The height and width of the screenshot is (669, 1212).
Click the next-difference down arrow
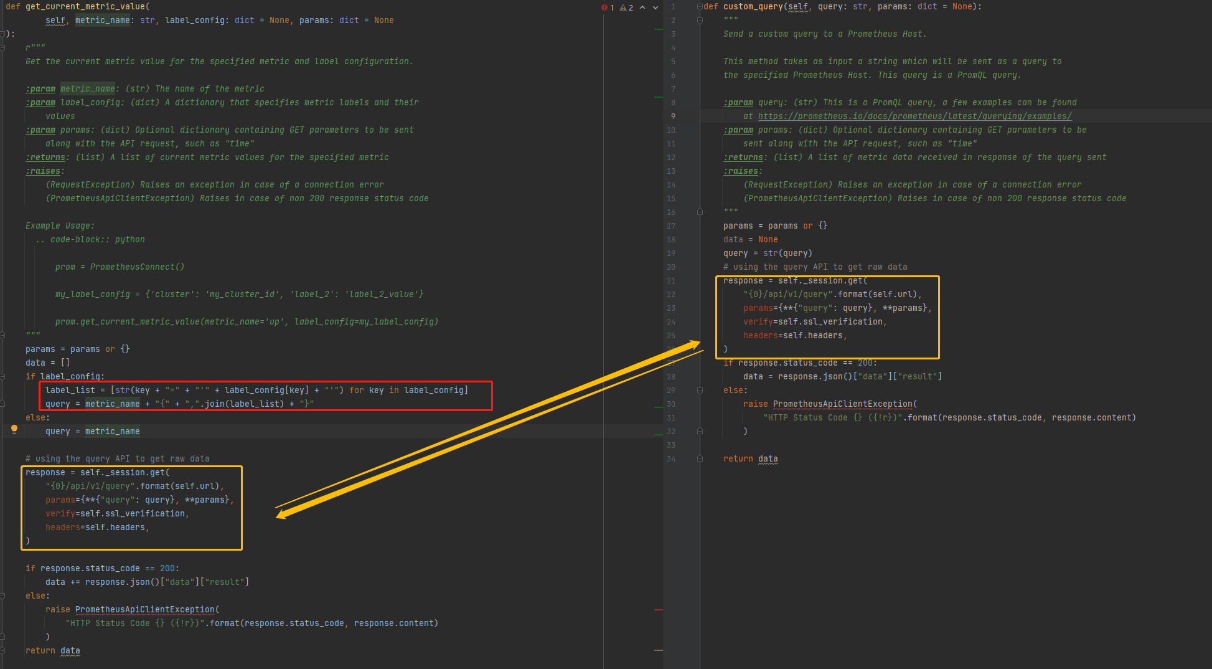pyautogui.click(x=655, y=7)
